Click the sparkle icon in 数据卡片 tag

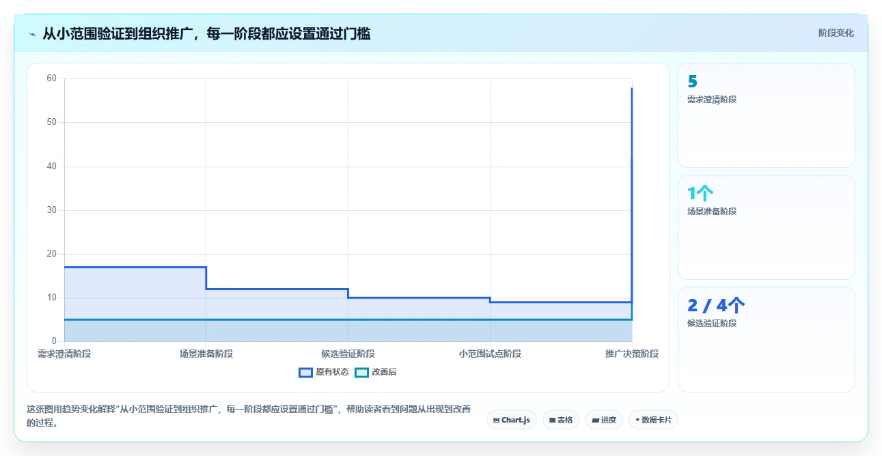coord(637,421)
